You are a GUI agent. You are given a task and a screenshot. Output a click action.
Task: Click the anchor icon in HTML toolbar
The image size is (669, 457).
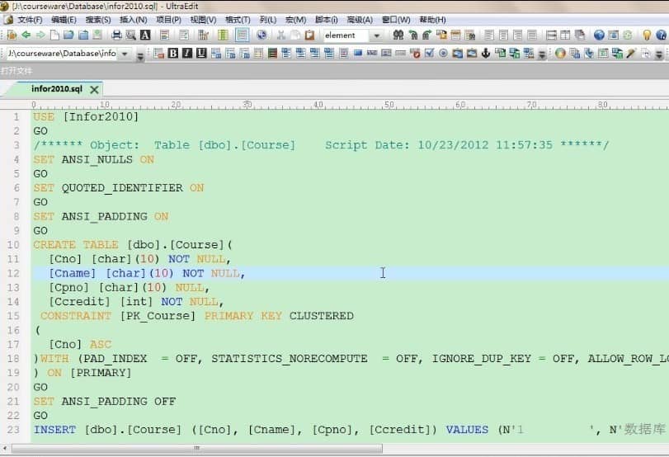pyautogui.click(x=486, y=54)
